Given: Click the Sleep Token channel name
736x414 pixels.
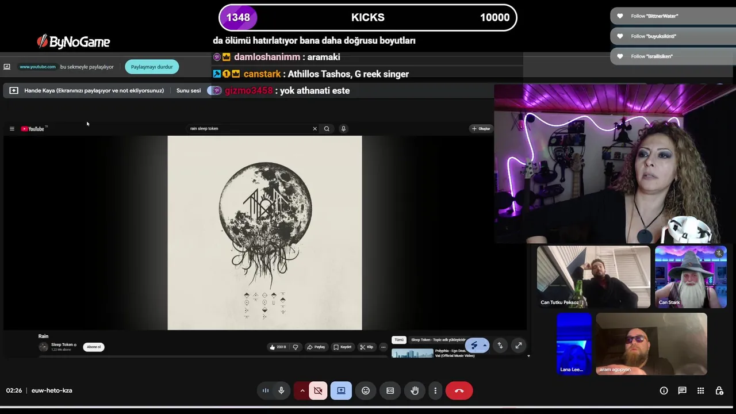Looking at the screenshot, I should point(62,344).
